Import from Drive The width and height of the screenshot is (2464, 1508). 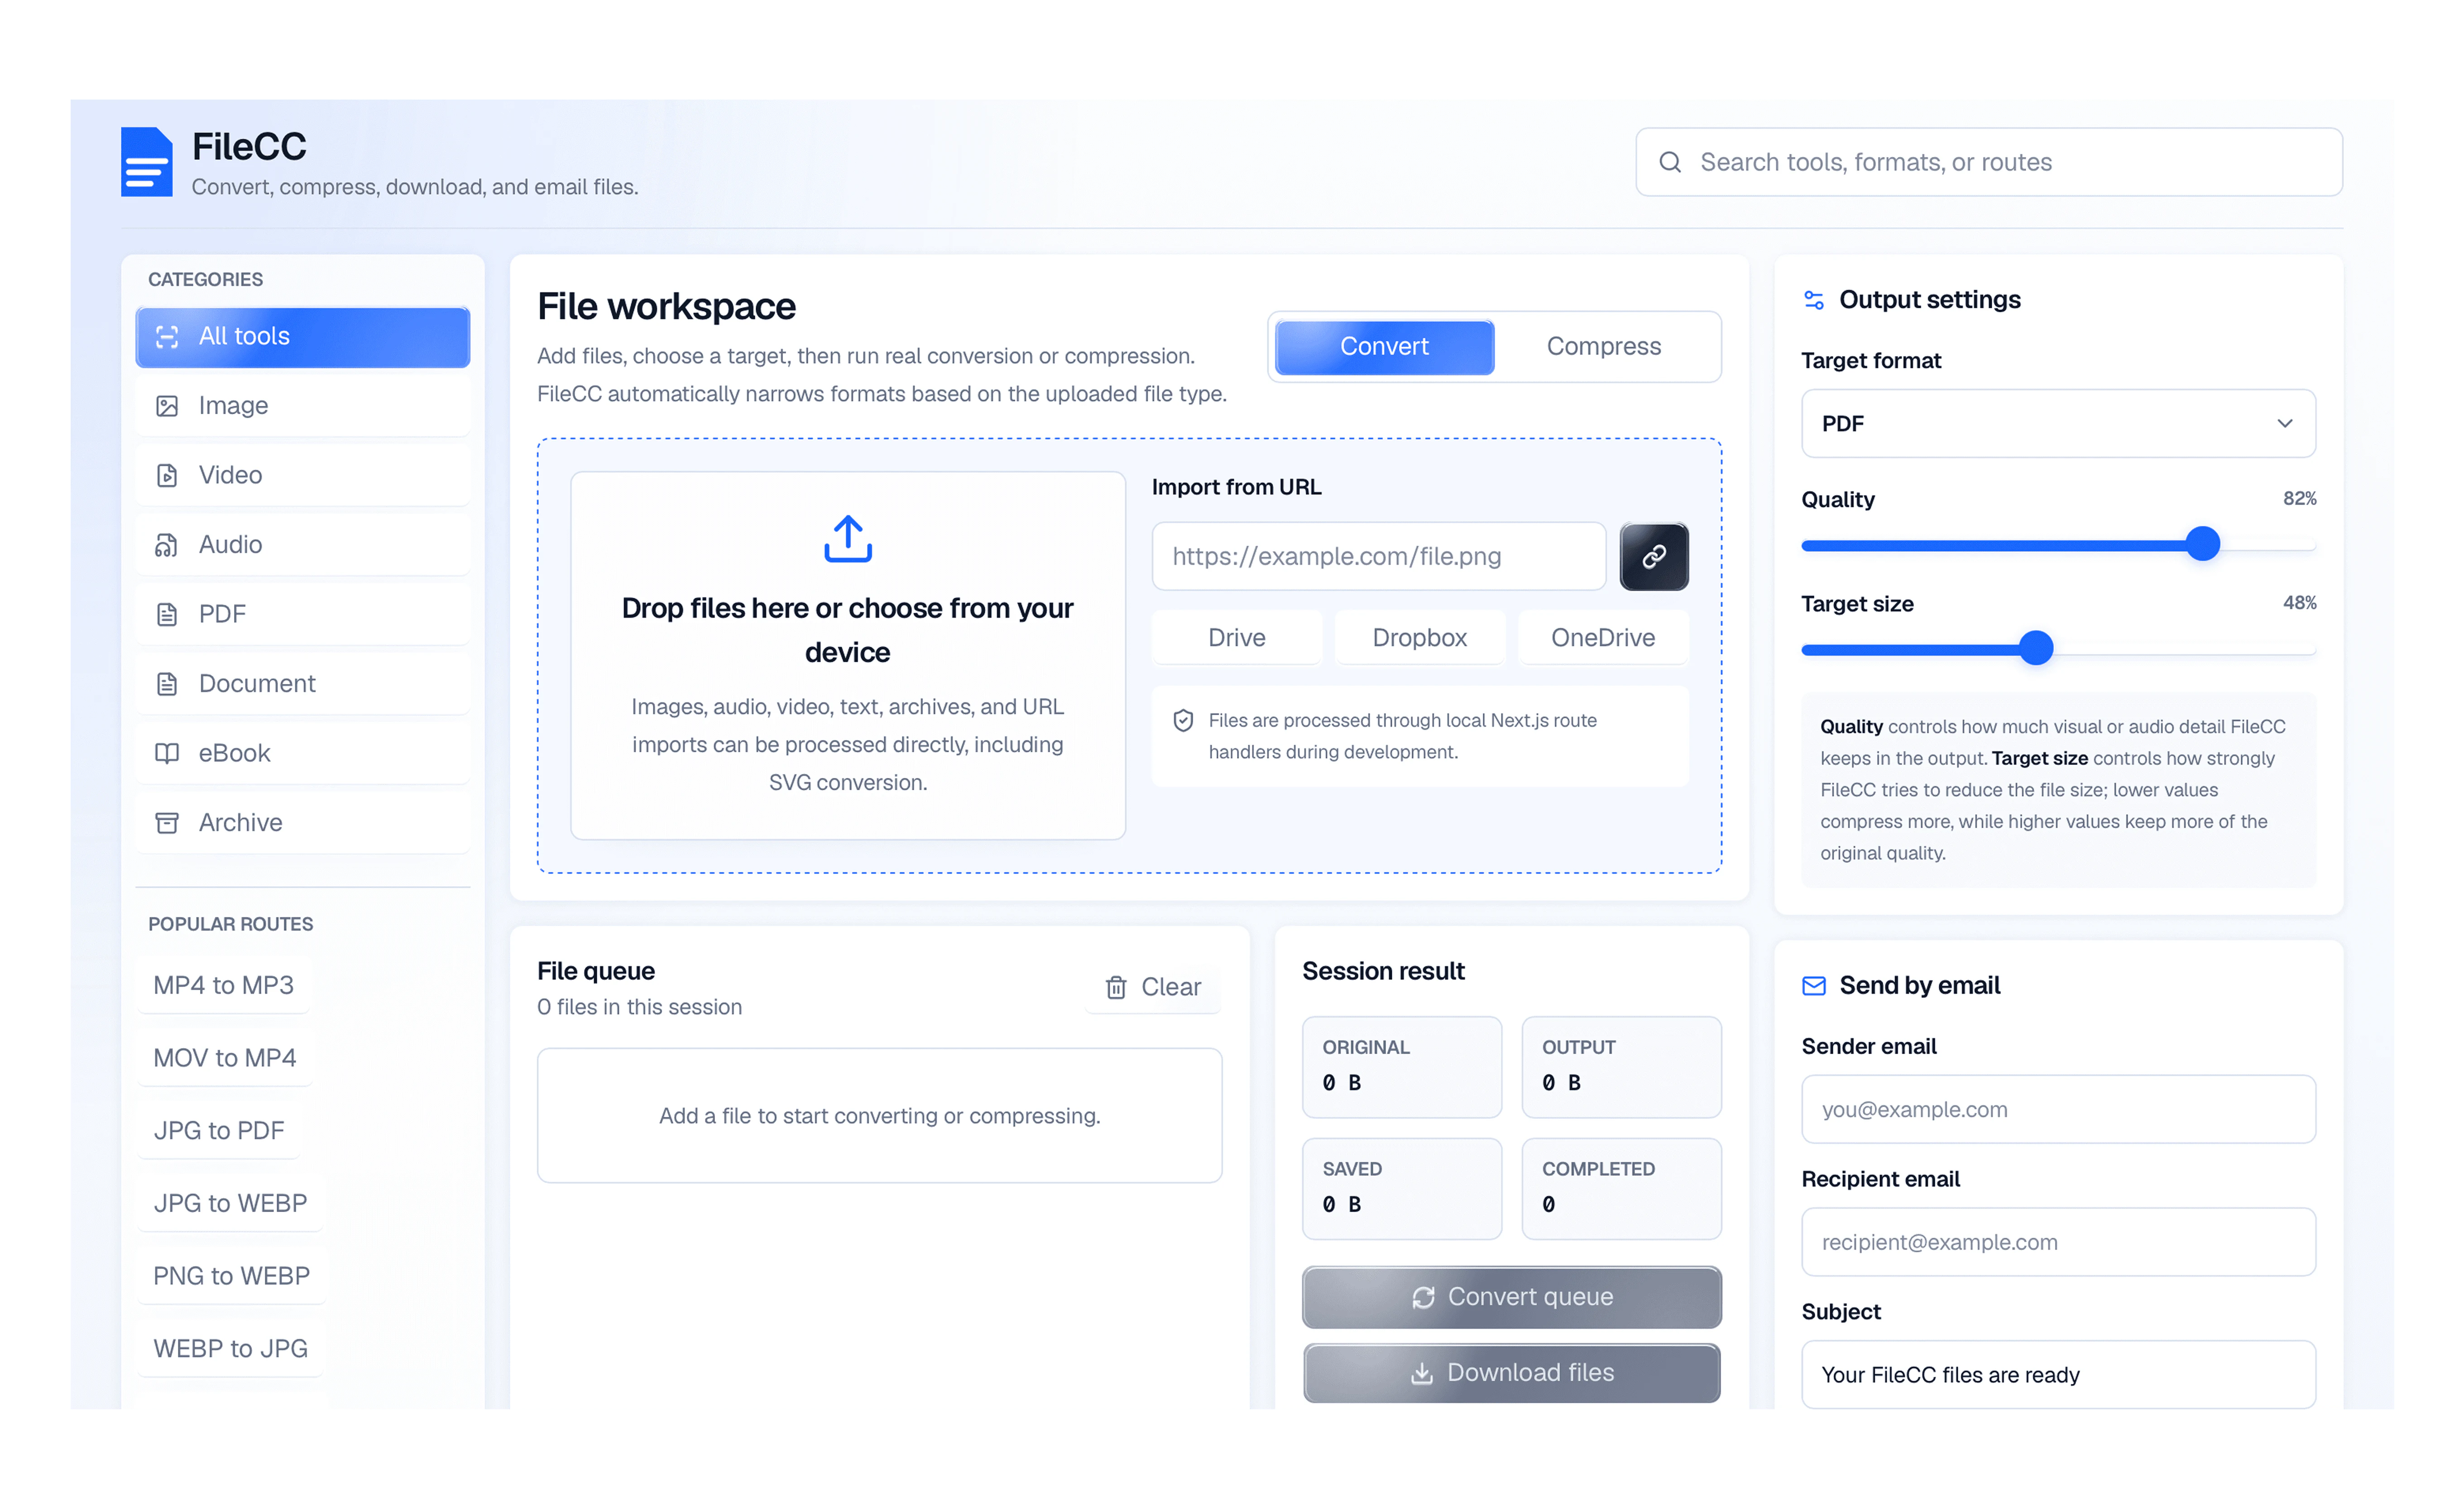click(1237, 638)
